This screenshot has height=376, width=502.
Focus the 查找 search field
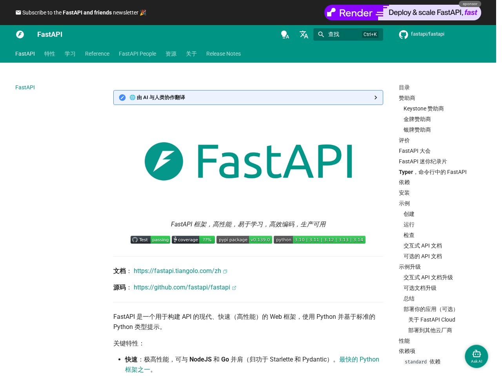pos(348,34)
